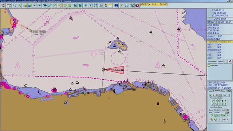Screen dimensions: 233x131
Task: Click the zoom out magnifier toolbar icon
Action: pos(19,6)
